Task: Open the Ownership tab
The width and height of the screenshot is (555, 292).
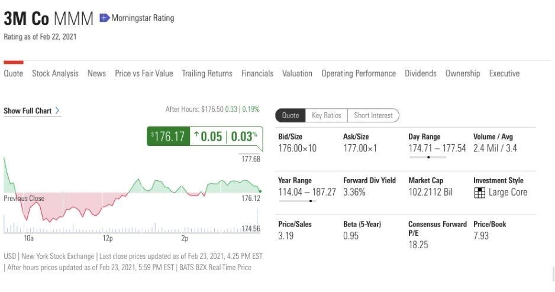Action: click(463, 73)
